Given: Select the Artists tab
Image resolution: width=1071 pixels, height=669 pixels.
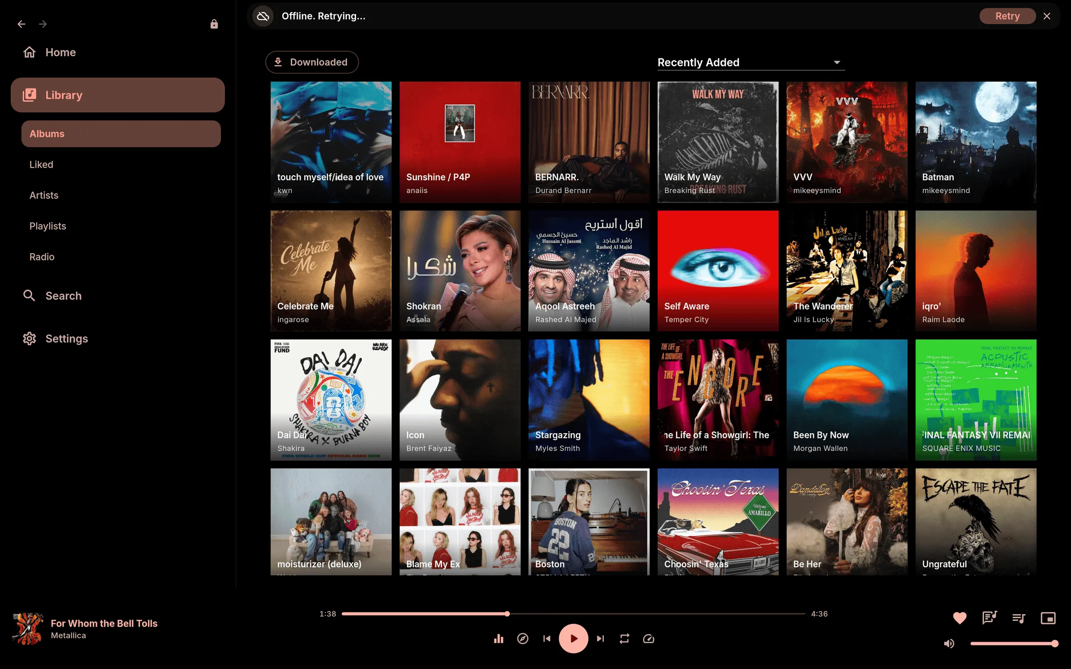Looking at the screenshot, I should click(x=121, y=195).
